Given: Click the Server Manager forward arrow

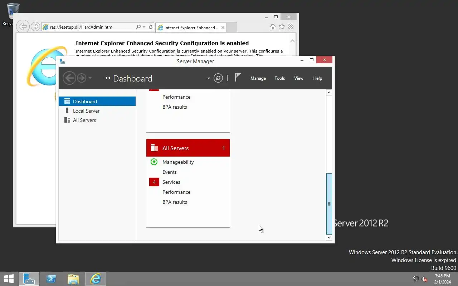Looking at the screenshot, I should (82, 78).
